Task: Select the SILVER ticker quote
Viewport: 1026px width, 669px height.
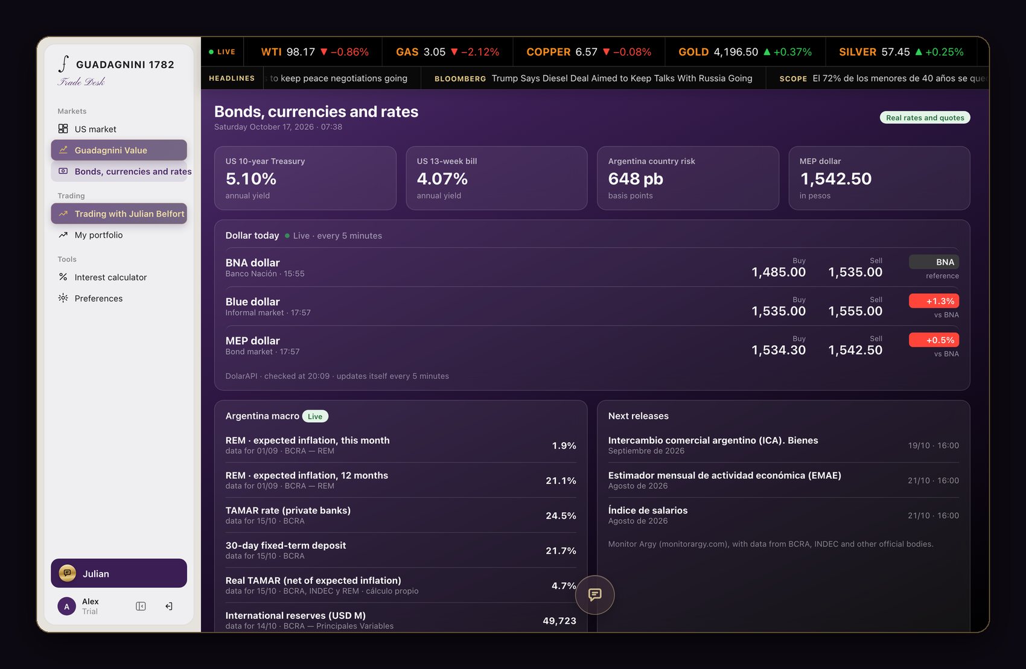Action: click(901, 52)
